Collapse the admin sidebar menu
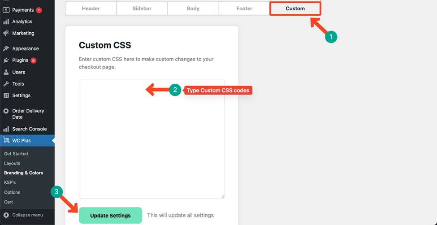Viewport: 437px width, 225px height. click(23, 215)
